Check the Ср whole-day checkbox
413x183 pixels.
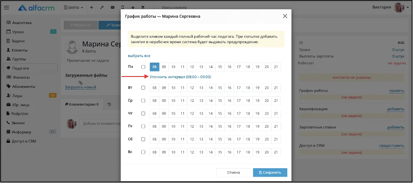pyautogui.click(x=143, y=101)
